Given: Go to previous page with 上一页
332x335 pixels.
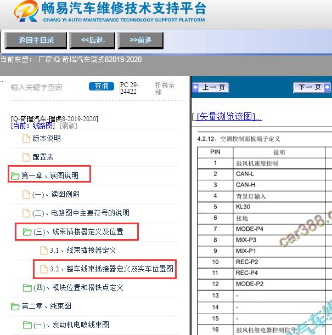Looking at the screenshot, I should pyautogui.click(x=211, y=87).
